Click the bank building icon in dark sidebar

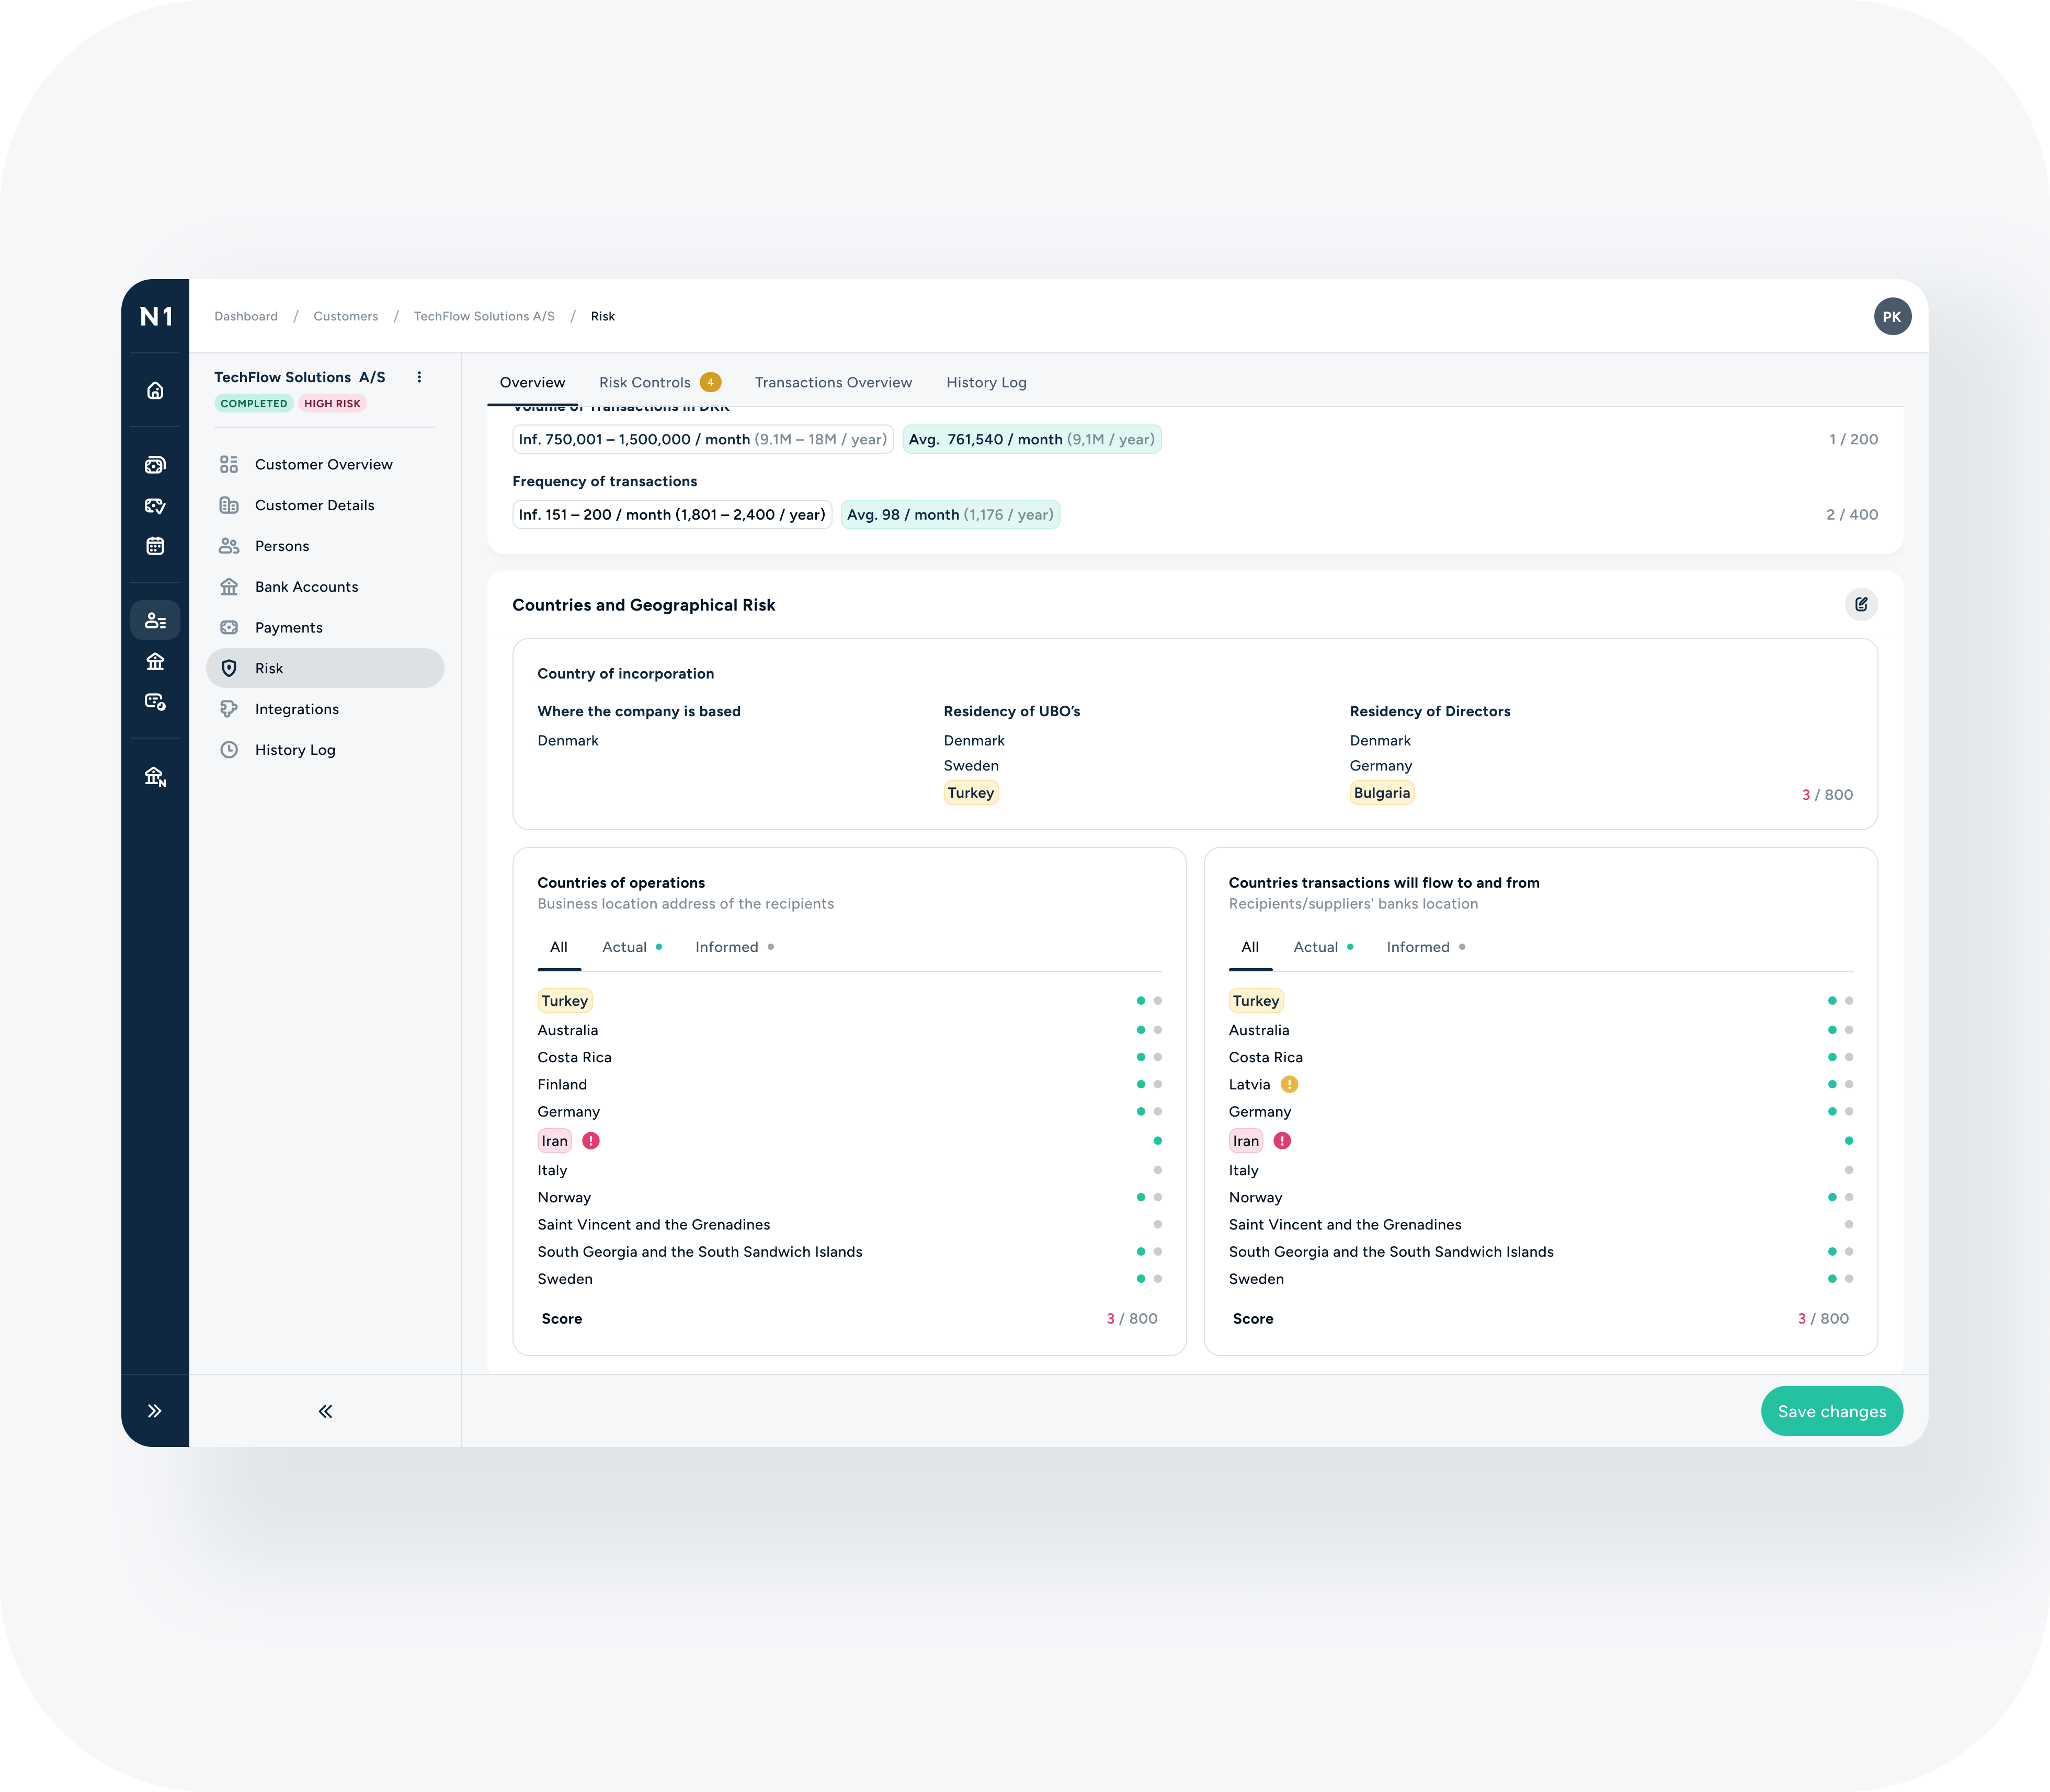pyautogui.click(x=155, y=661)
